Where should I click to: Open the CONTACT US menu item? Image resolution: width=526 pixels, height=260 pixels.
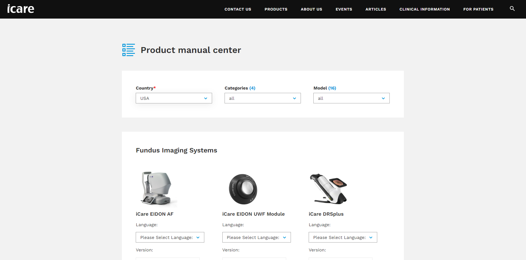point(238,9)
